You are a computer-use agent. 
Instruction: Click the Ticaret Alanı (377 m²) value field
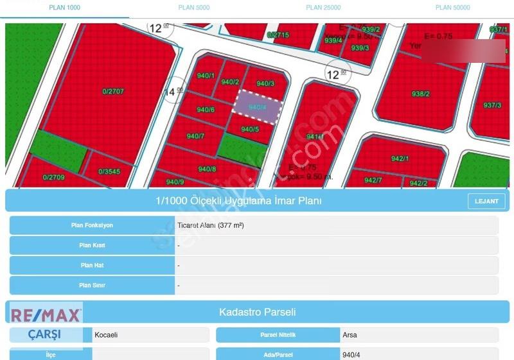coord(336,225)
